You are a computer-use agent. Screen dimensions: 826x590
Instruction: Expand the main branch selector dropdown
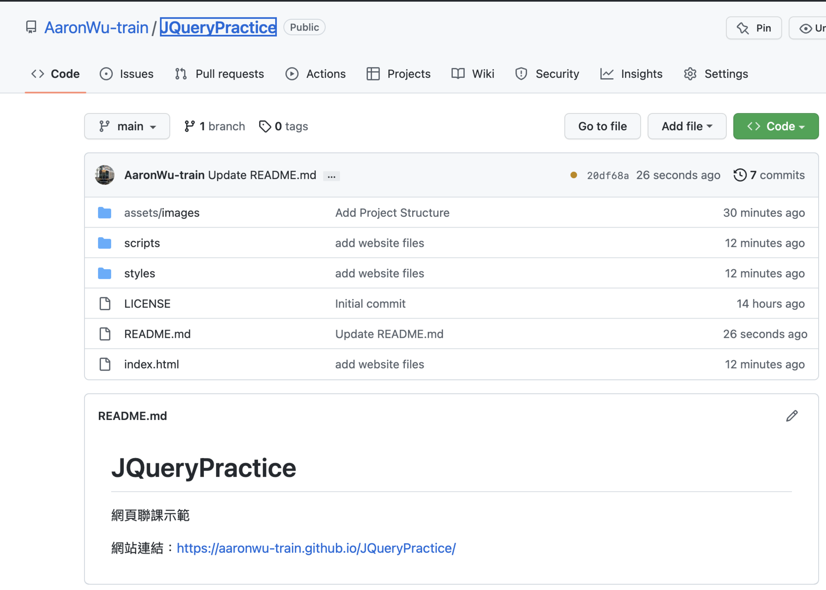click(127, 126)
